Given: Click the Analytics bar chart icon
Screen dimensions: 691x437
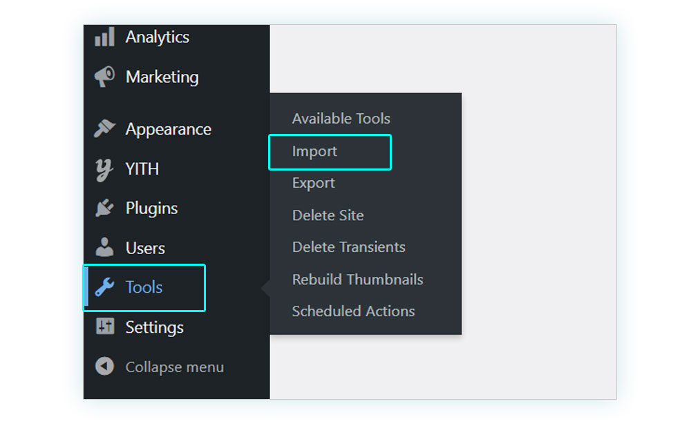Looking at the screenshot, I should point(104,37).
